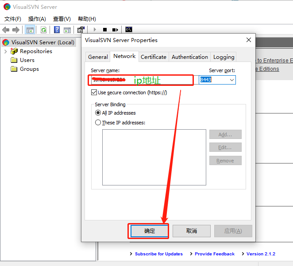Switch to the Logging tab
This screenshot has height=266, width=293.
pos(224,57)
